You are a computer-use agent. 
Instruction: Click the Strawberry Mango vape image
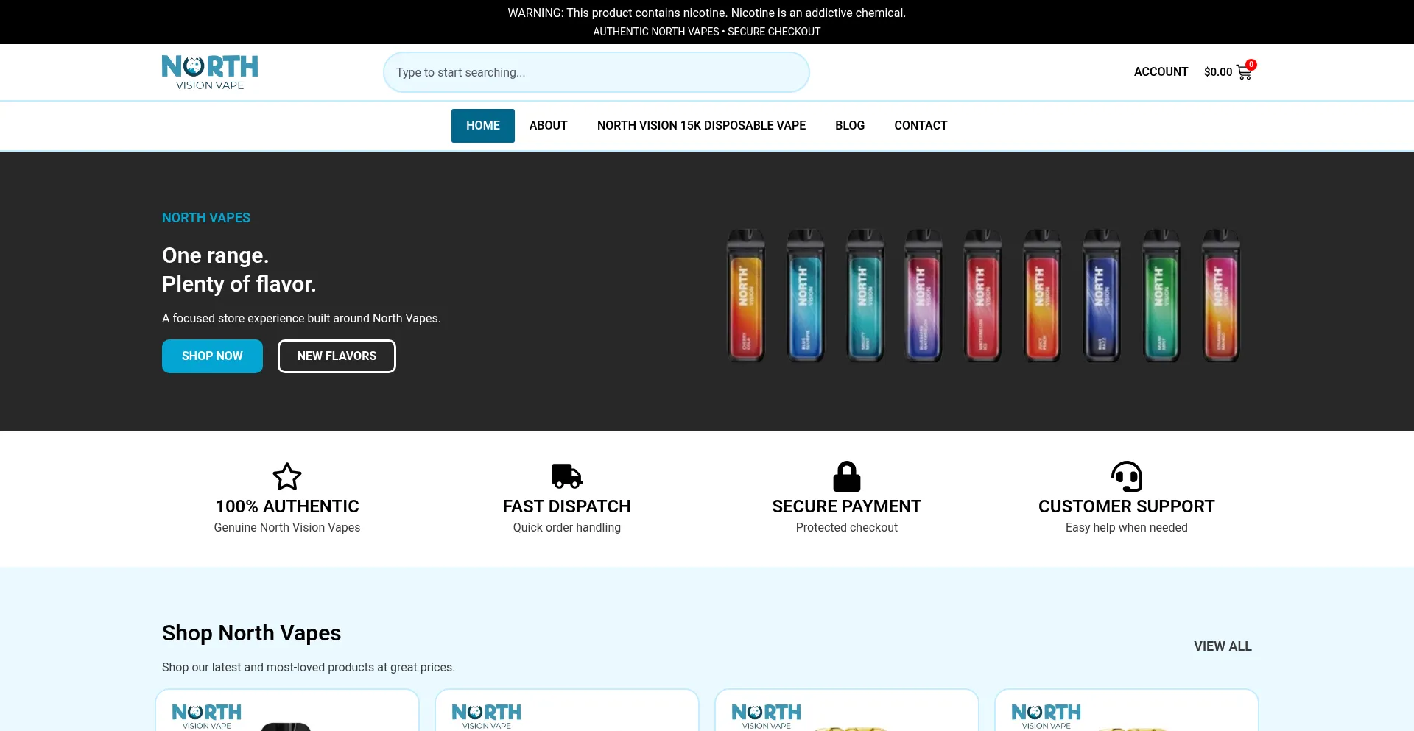(1221, 295)
